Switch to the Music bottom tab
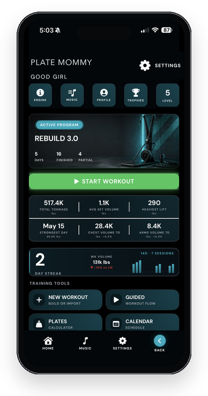This screenshot has height=396, width=208. pos(85,343)
